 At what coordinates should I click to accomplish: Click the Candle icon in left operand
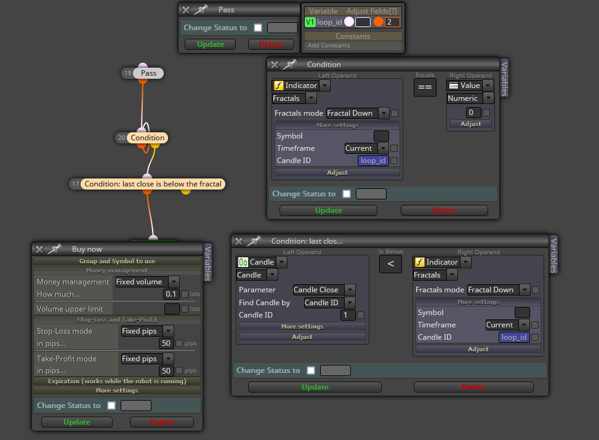click(243, 262)
